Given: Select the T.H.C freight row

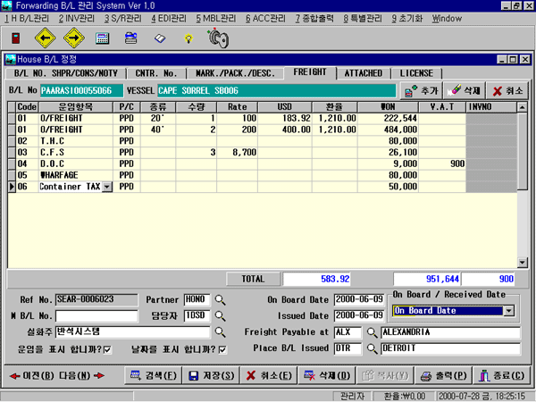Looking at the screenshot, I should coord(262,141).
